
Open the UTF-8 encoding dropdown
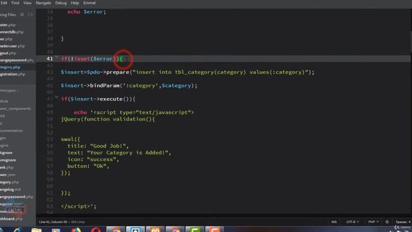click(352, 222)
